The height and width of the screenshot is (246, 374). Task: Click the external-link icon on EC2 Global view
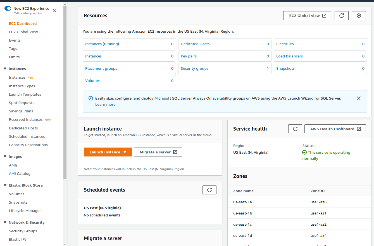(x=325, y=16)
